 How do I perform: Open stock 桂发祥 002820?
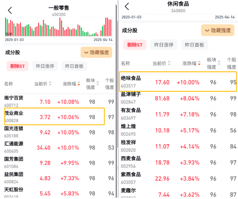[179, 146]
